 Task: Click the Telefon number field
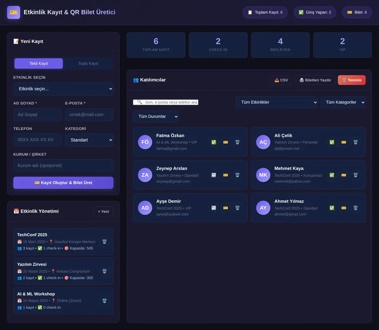click(37, 140)
